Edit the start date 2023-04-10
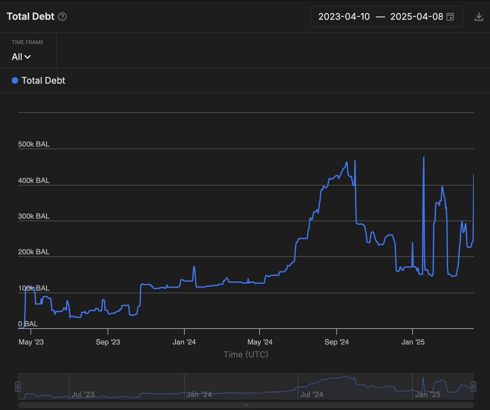The height and width of the screenshot is (410, 490). pyautogui.click(x=344, y=17)
